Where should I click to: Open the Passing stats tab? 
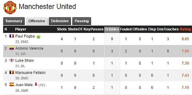pyautogui.click(x=82, y=21)
